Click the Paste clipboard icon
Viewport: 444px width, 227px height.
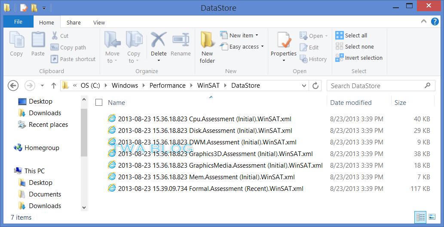click(x=38, y=40)
